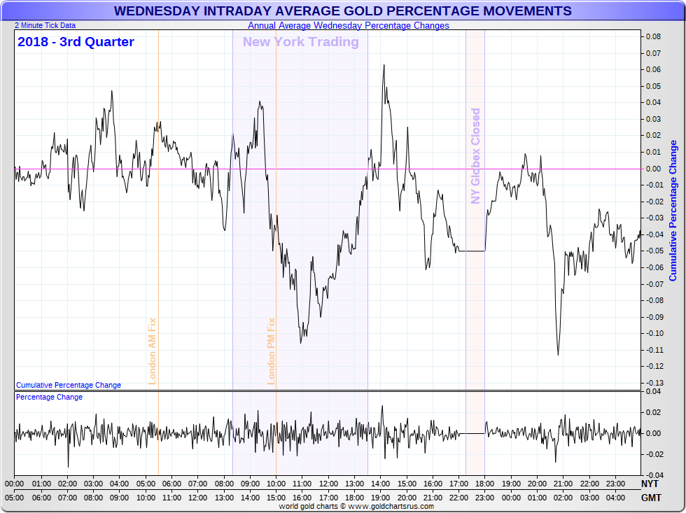Click the 10:00 tick label in the NYT row
Viewport: 686px width, 513px height.
[276, 484]
